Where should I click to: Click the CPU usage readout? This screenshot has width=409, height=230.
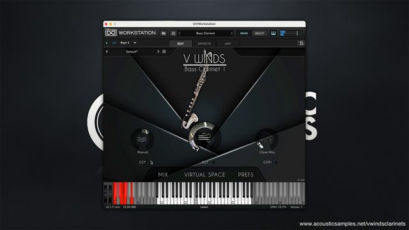(x=278, y=207)
